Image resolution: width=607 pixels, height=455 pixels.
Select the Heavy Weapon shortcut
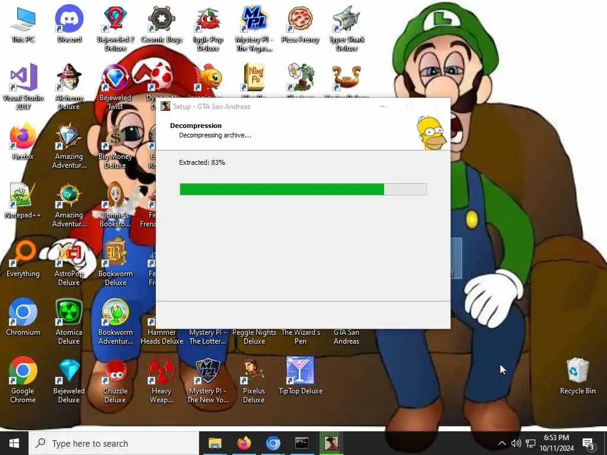161,380
